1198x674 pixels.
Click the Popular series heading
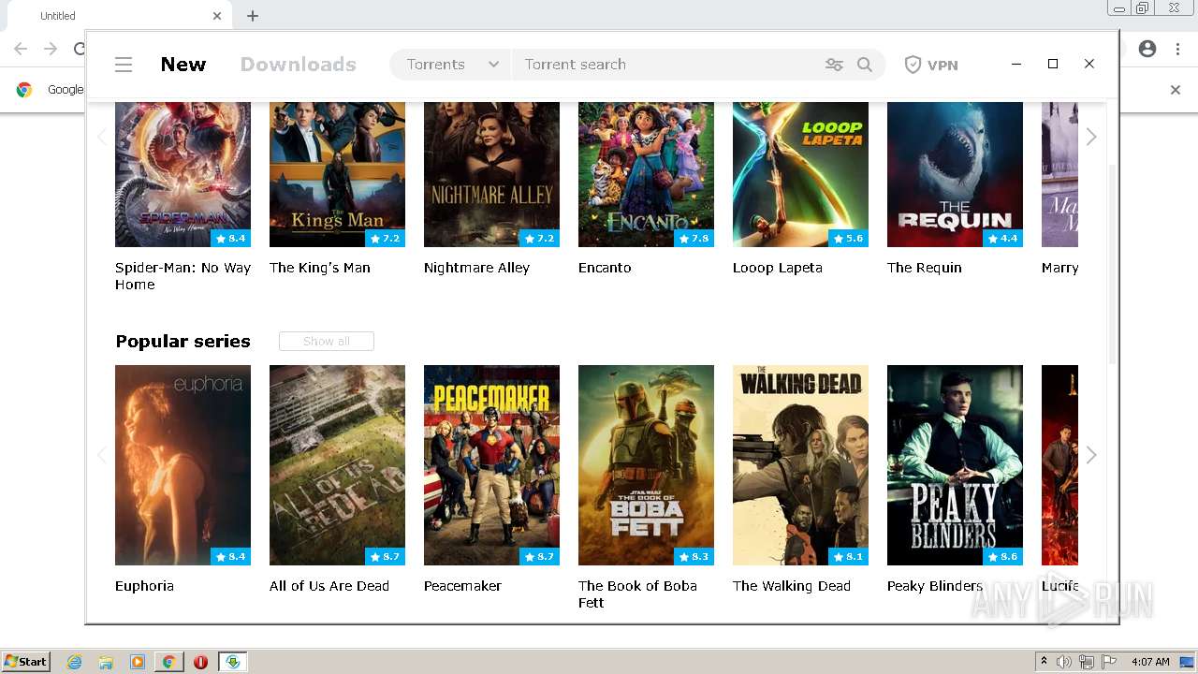point(183,342)
